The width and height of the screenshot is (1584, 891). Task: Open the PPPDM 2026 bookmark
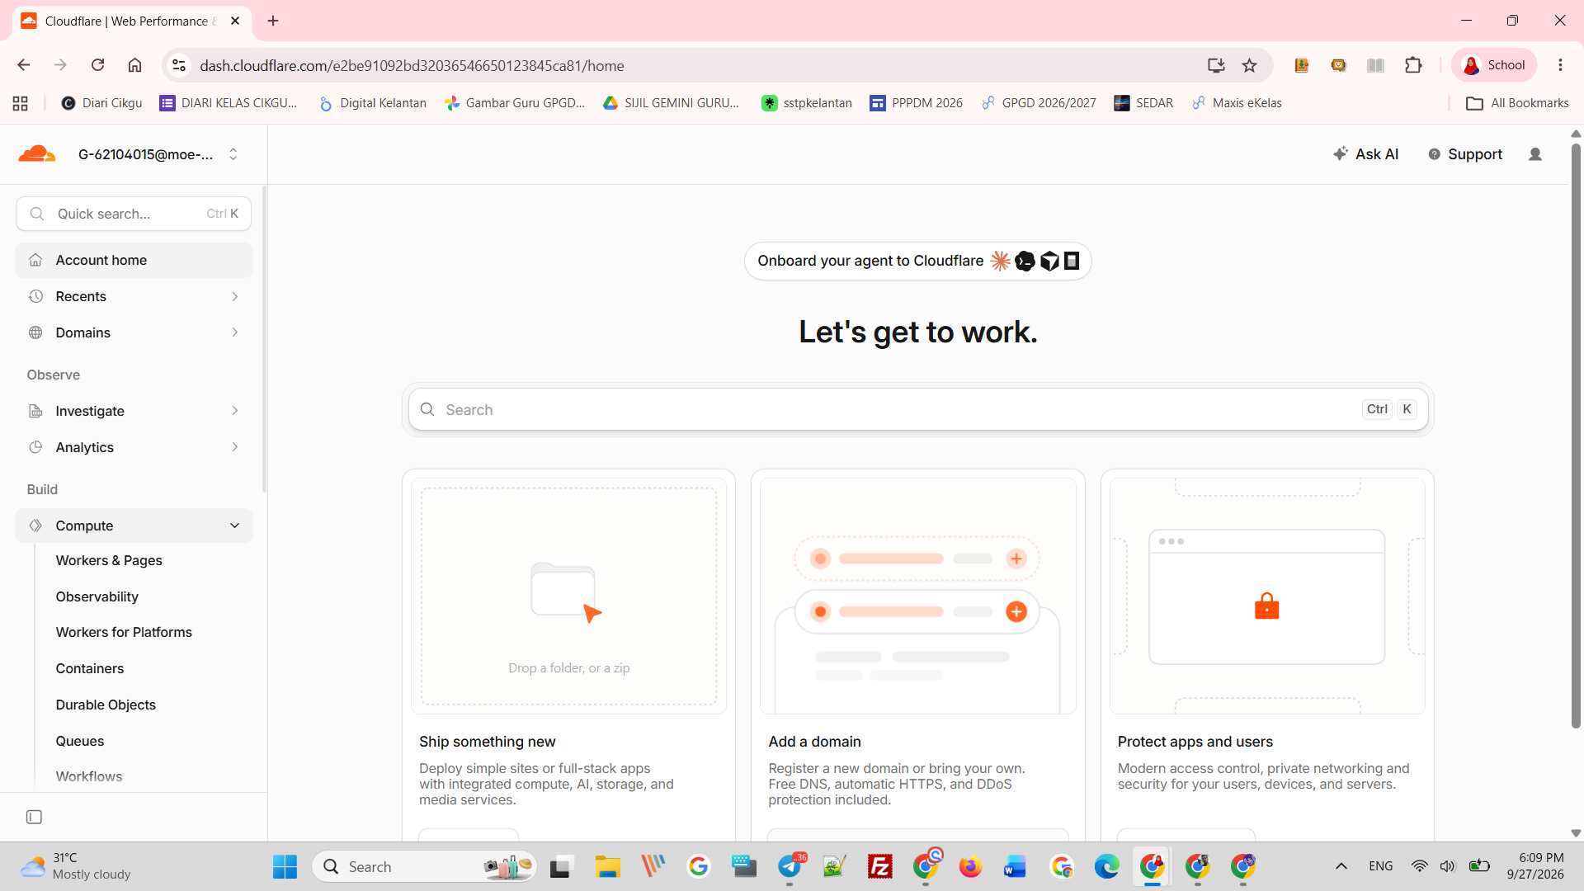916,103
